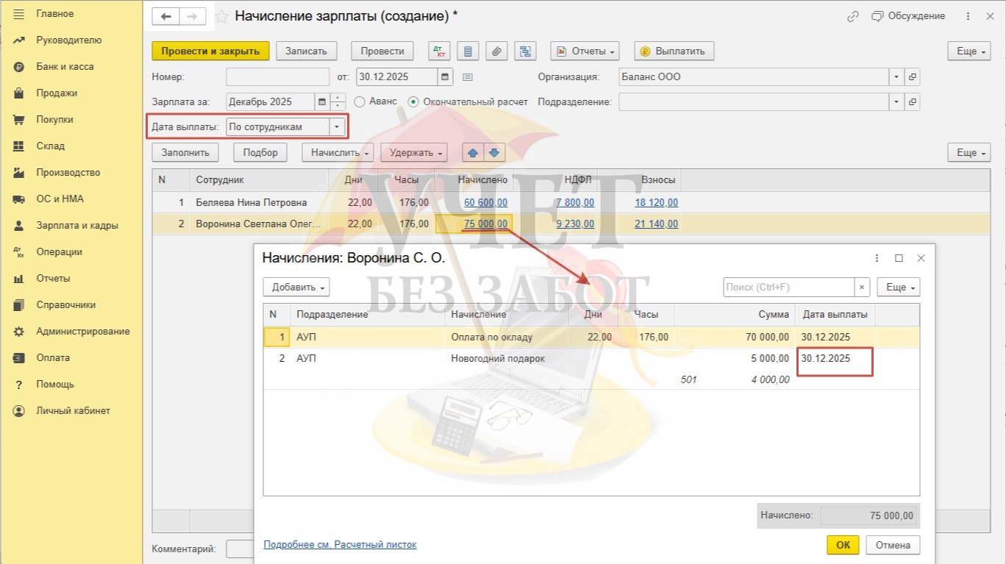The height and width of the screenshot is (564, 1006).
Task: Expand the Добавить dropdown in the Начисления dialog
Action: [296, 288]
